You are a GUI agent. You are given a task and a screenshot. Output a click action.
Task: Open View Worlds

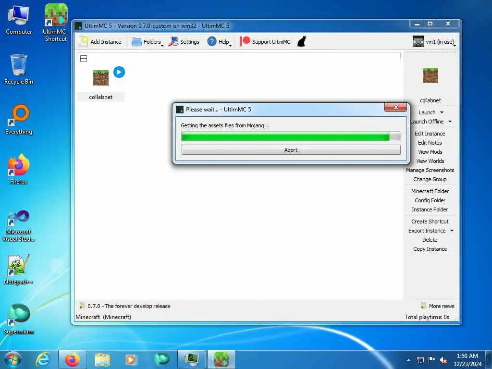coord(430,160)
